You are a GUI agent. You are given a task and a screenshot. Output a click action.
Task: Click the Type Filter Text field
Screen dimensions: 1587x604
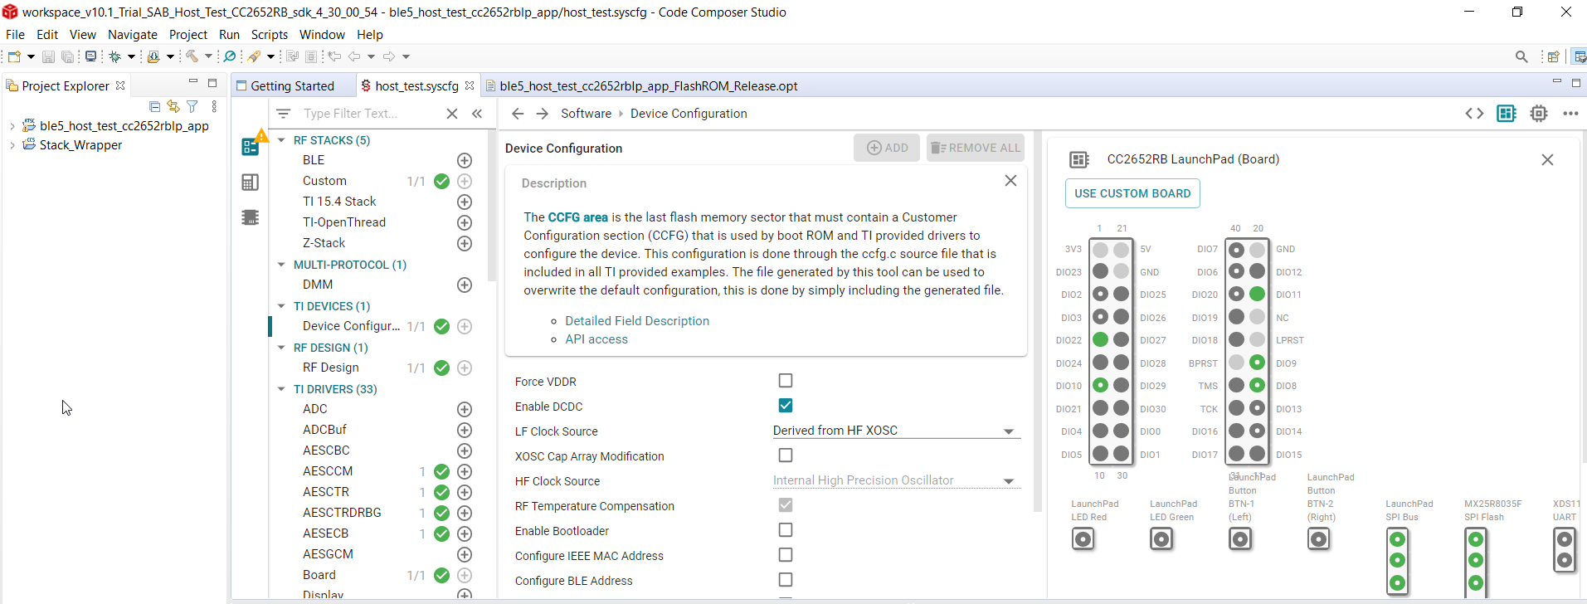pyautogui.click(x=370, y=114)
